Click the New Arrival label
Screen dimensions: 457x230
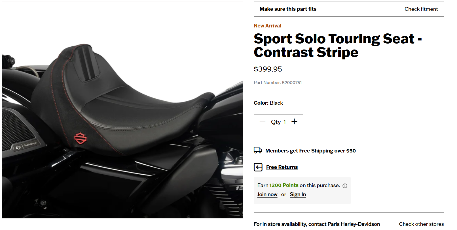tap(267, 26)
